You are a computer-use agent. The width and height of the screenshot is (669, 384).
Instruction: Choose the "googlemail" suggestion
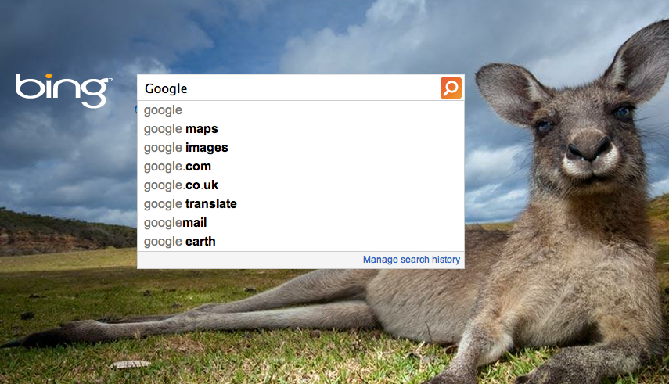300,223
